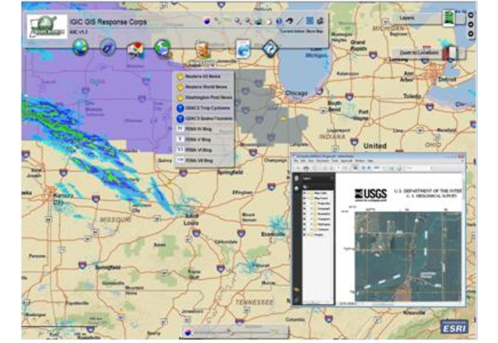The width and height of the screenshot is (498, 343).
Task: Toggle visibility eye for Images layer
Action: coord(304,235)
